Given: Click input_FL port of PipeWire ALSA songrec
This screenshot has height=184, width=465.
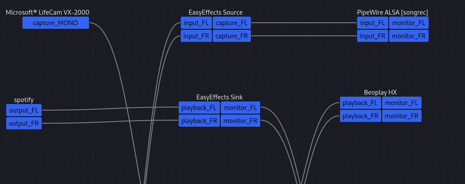Looking at the screenshot, I should 372,23.
